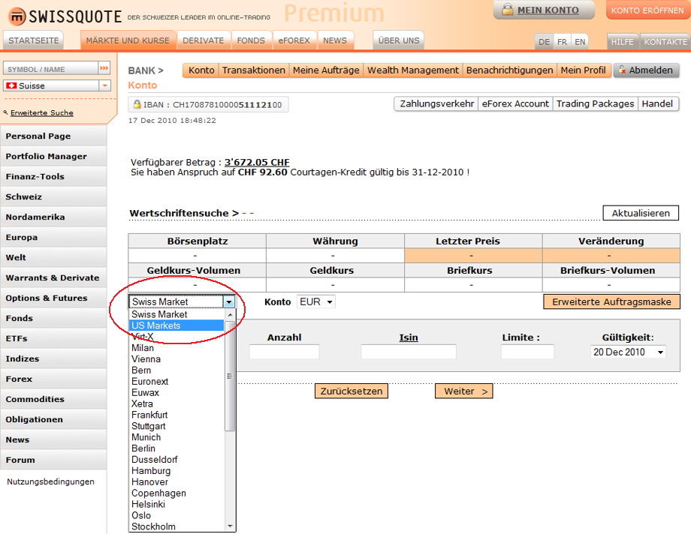The image size is (691, 534).
Task: Focus the Anzahl input field
Action: pos(284,352)
